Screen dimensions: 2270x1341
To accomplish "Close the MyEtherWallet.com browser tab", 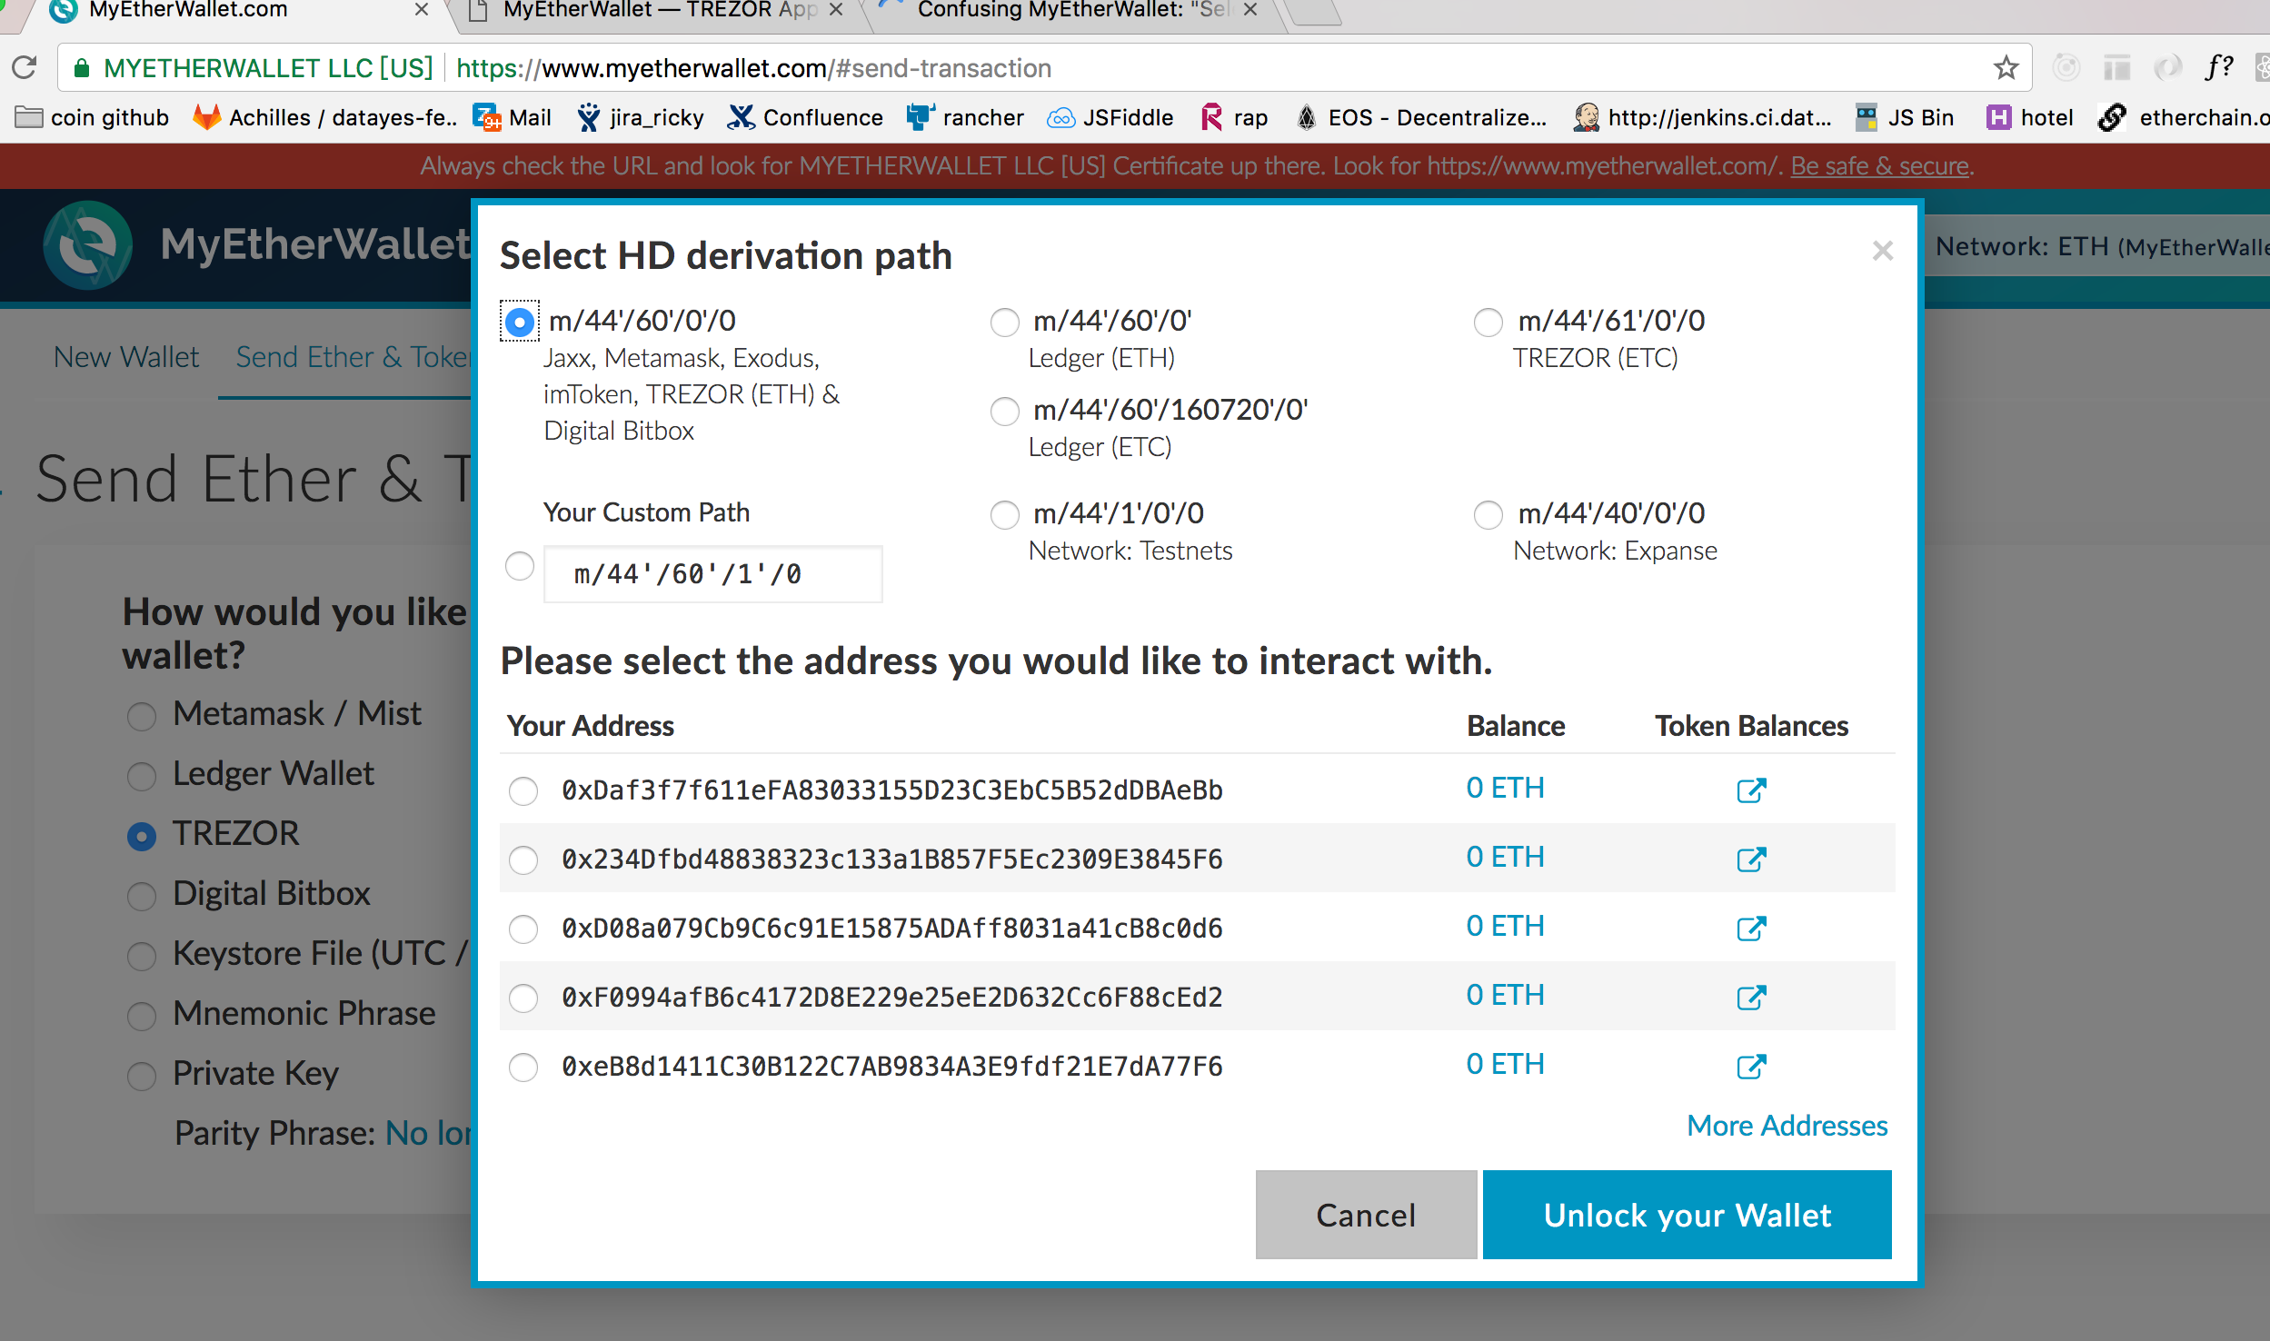I will click(x=421, y=10).
